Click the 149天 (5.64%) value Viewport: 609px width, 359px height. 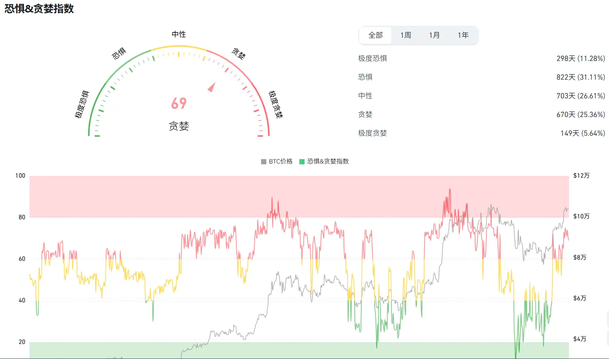point(583,133)
